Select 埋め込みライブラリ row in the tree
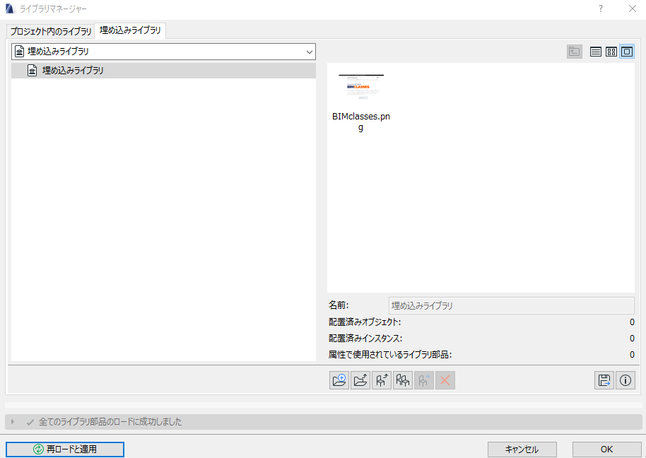The image size is (646, 458). (x=163, y=71)
